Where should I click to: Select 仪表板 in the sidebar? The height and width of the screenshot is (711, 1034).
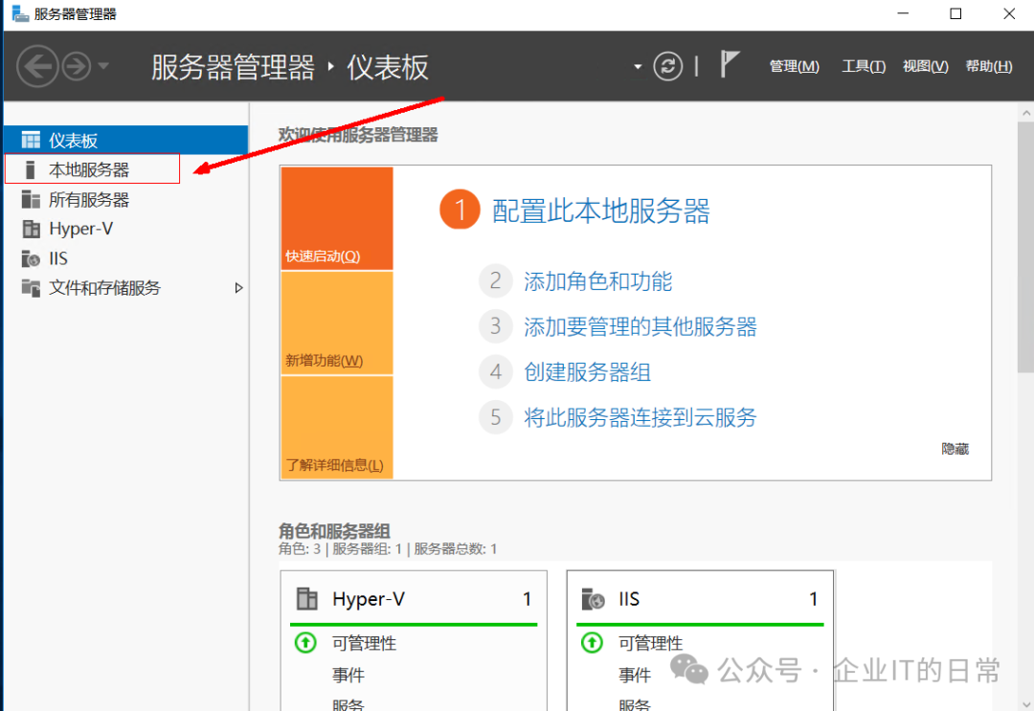(126, 140)
